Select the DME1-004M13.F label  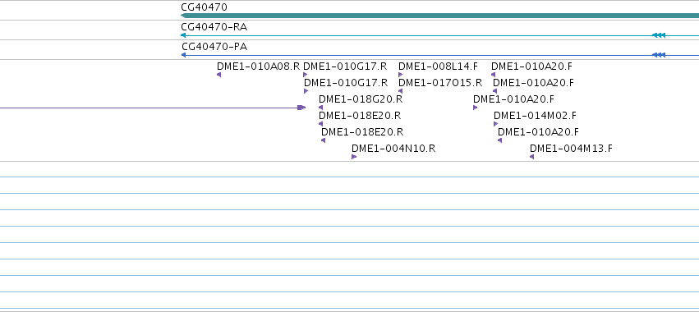tap(571, 149)
